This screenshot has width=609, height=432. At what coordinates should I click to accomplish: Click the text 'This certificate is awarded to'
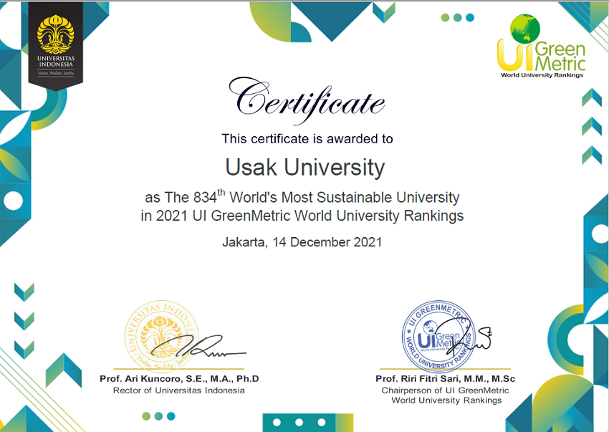[x=307, y=139]
